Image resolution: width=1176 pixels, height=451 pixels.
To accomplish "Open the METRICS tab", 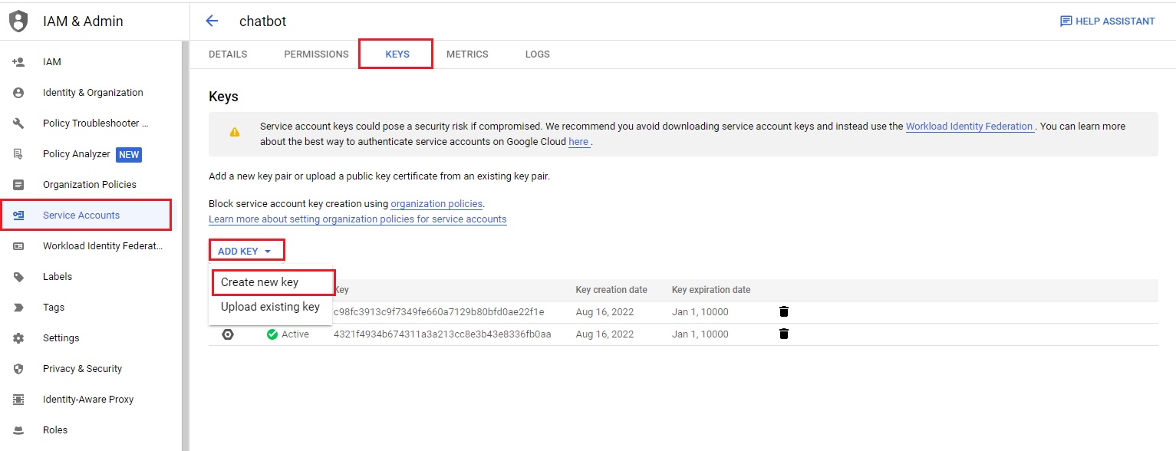I will [x=467, y=54].
